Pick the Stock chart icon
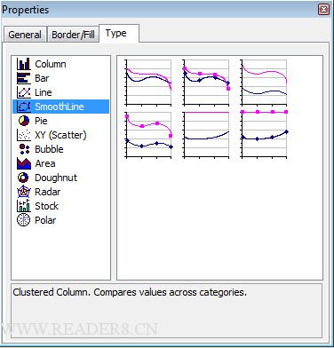The image size is (334, 348). (24, 206)
